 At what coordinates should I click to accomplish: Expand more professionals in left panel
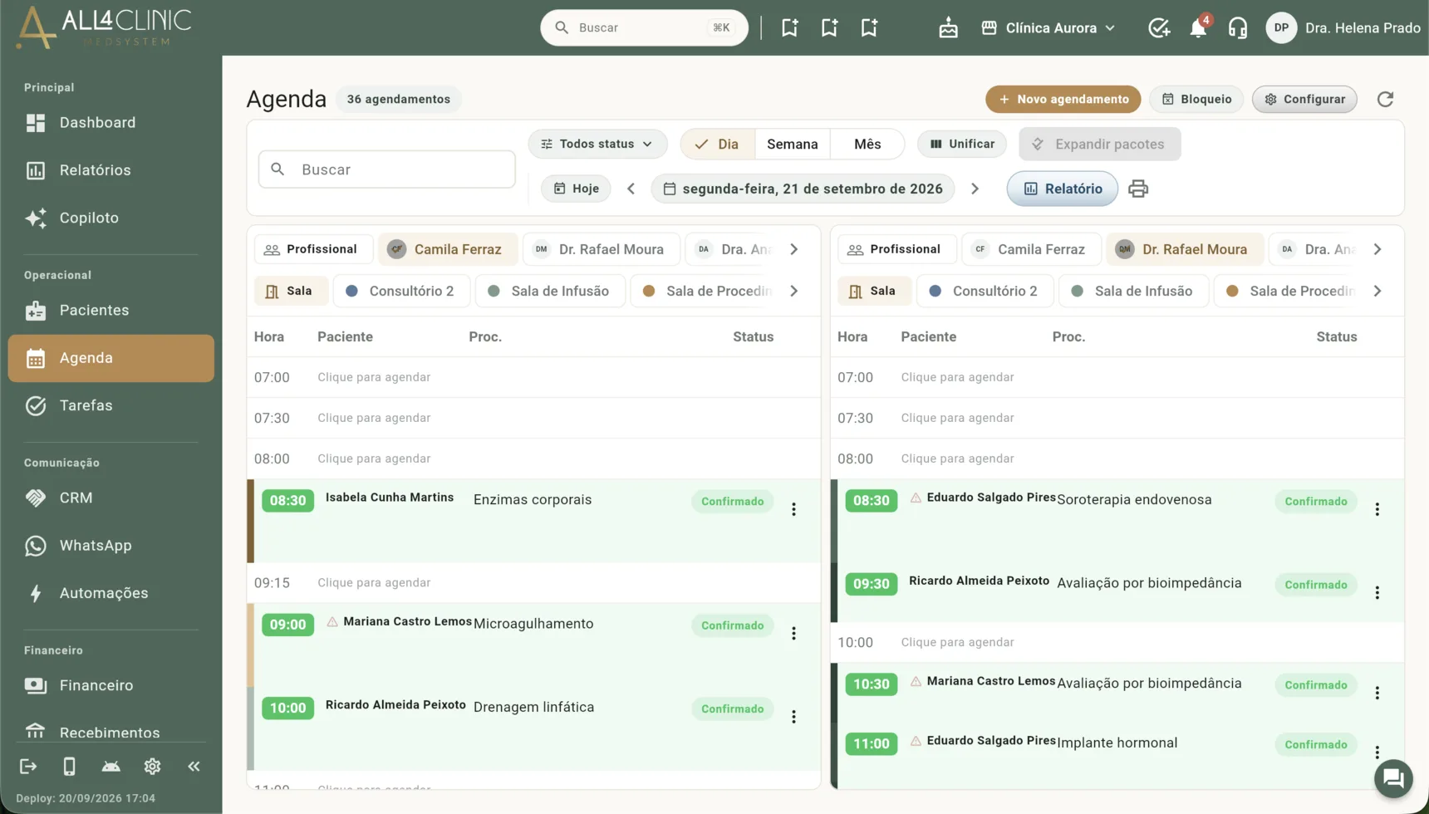tap(793, 249)
